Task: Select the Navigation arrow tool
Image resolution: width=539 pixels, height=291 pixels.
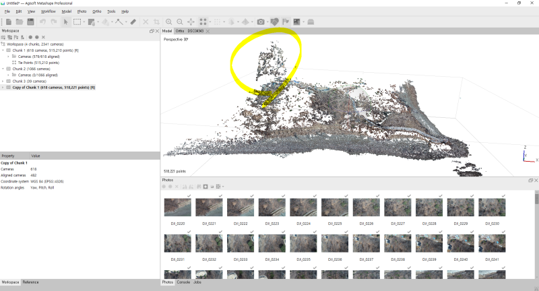Action: 65,22
